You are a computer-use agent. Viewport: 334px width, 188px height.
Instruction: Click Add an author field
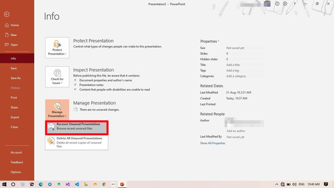click(x=236, y=131)
